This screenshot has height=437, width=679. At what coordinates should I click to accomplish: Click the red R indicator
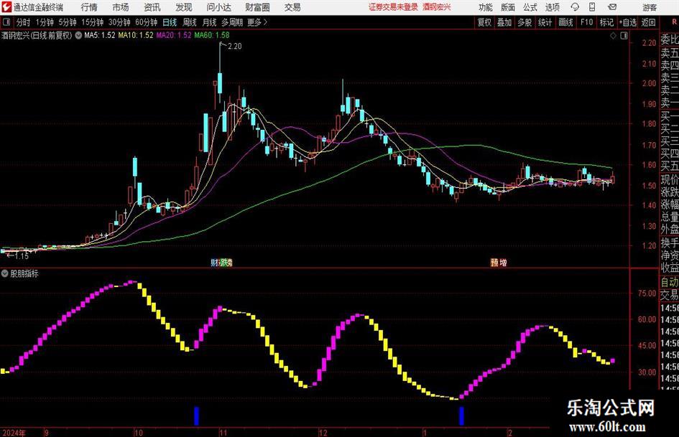pos(674,22)
